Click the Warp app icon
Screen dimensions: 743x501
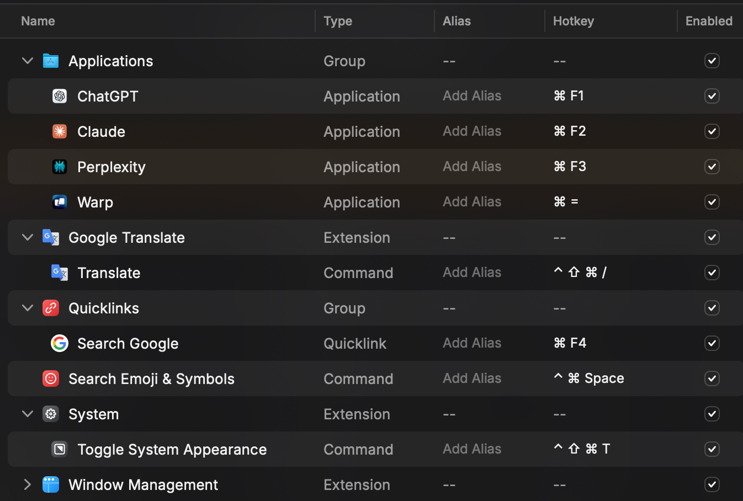coord(60,202)
